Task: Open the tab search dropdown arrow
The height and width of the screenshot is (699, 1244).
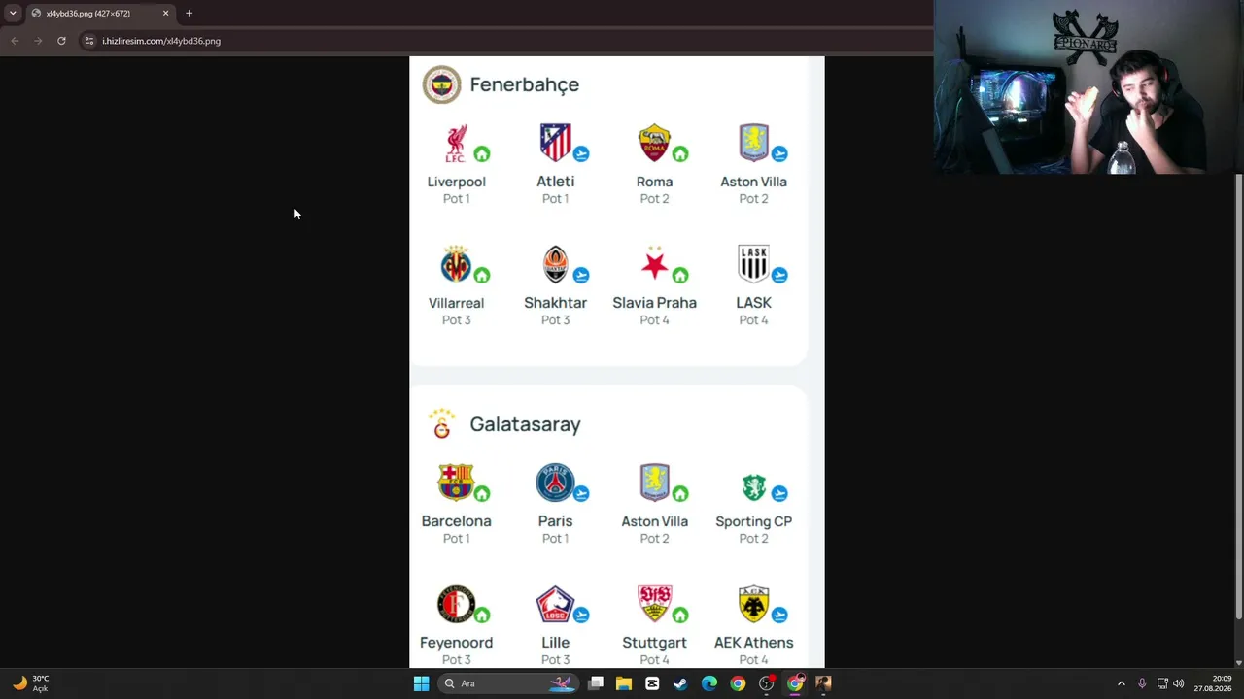Action: pyautogui.click(x=13, y=14)
